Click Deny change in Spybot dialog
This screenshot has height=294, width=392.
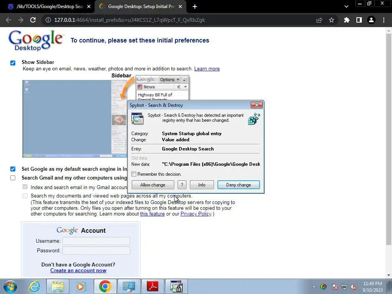click(238, 185)
